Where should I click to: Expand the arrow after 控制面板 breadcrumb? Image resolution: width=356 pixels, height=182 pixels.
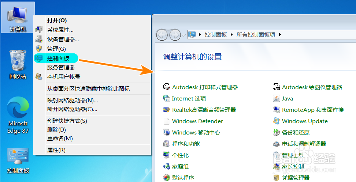click(231, 35)
